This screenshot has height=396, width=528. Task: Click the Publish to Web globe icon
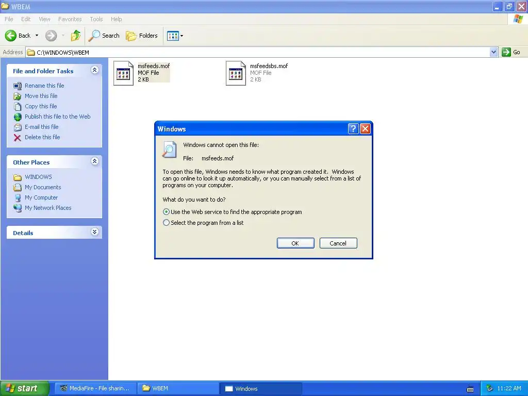[x=18, y=117]
